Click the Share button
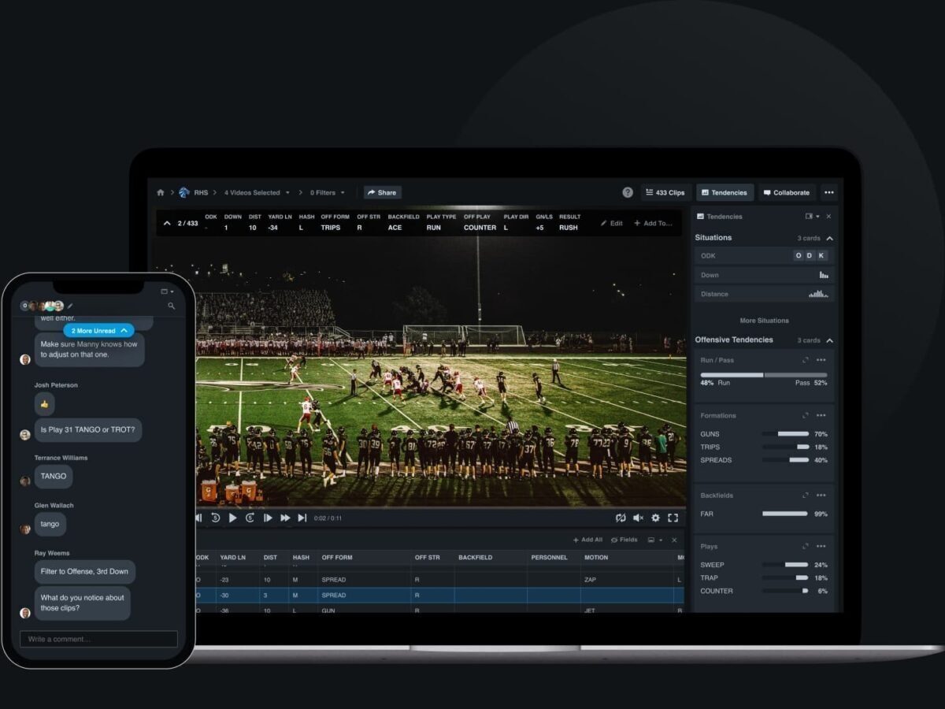The image size is (945, 709). coord(382,192)
